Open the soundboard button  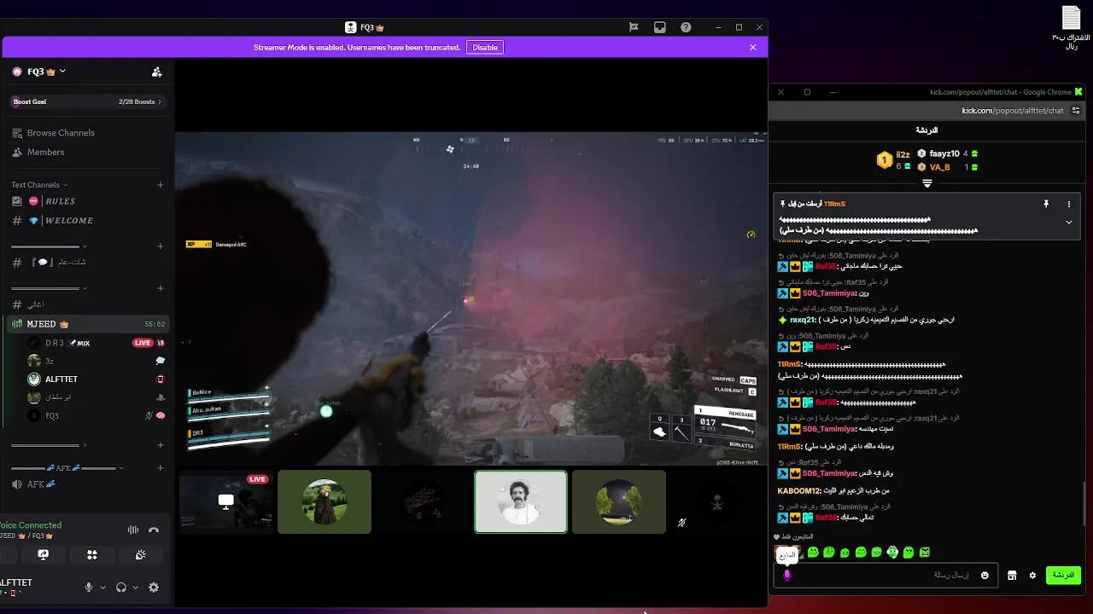point(141,554)
